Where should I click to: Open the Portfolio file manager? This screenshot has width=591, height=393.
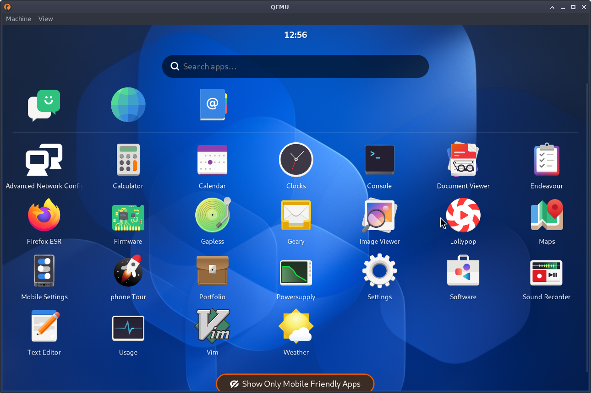[212, 270]
